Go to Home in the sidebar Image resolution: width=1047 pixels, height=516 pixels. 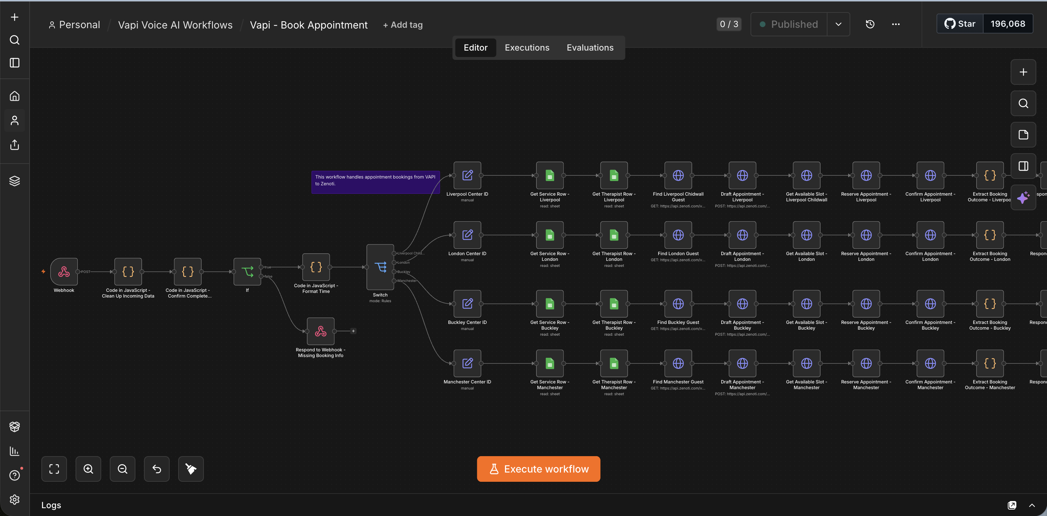(15, 96)
